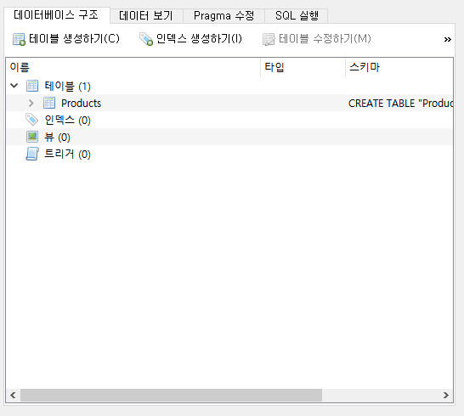Viewport: 464px width, 416px height.
Task: Sort by the 이름 column header
Action: (x=133, y=67)
